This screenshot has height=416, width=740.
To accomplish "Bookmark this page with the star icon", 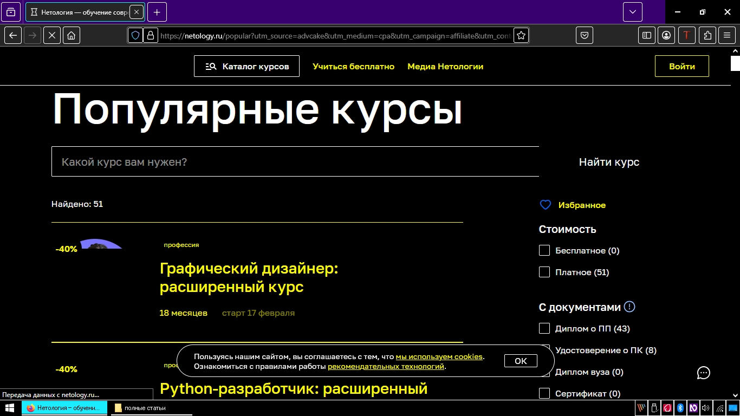I will pyautogui.click(x=521, y=36).
